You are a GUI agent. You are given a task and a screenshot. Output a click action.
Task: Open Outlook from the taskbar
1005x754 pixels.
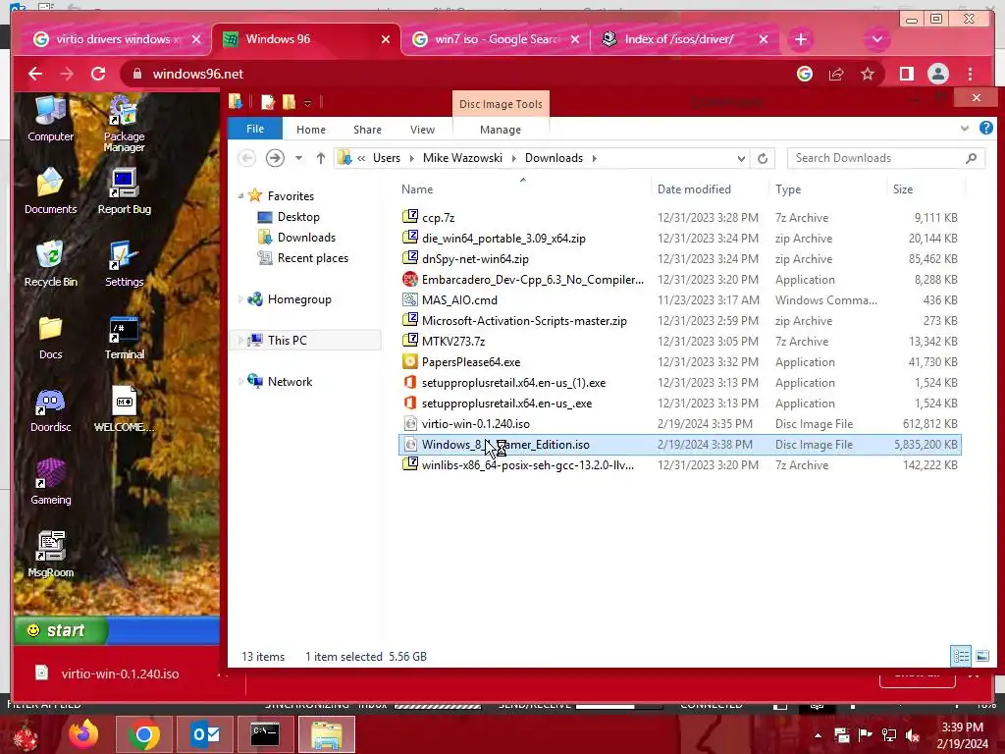coord(206,734)
